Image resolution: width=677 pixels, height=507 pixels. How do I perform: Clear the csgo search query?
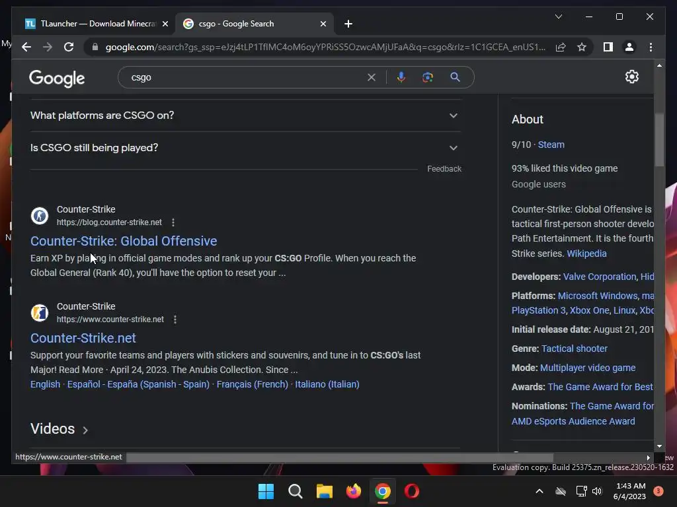point(372,78)
